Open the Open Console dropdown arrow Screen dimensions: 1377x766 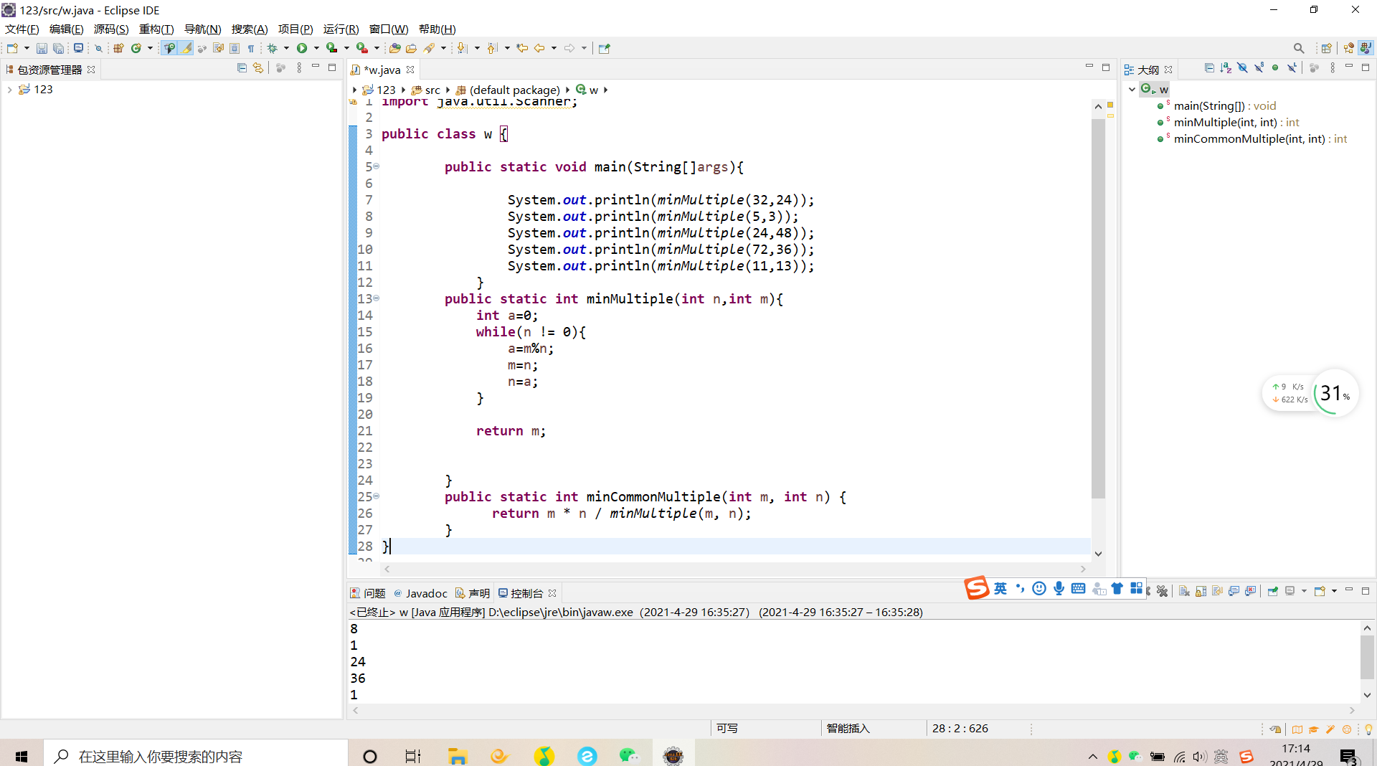point(1334,591)
